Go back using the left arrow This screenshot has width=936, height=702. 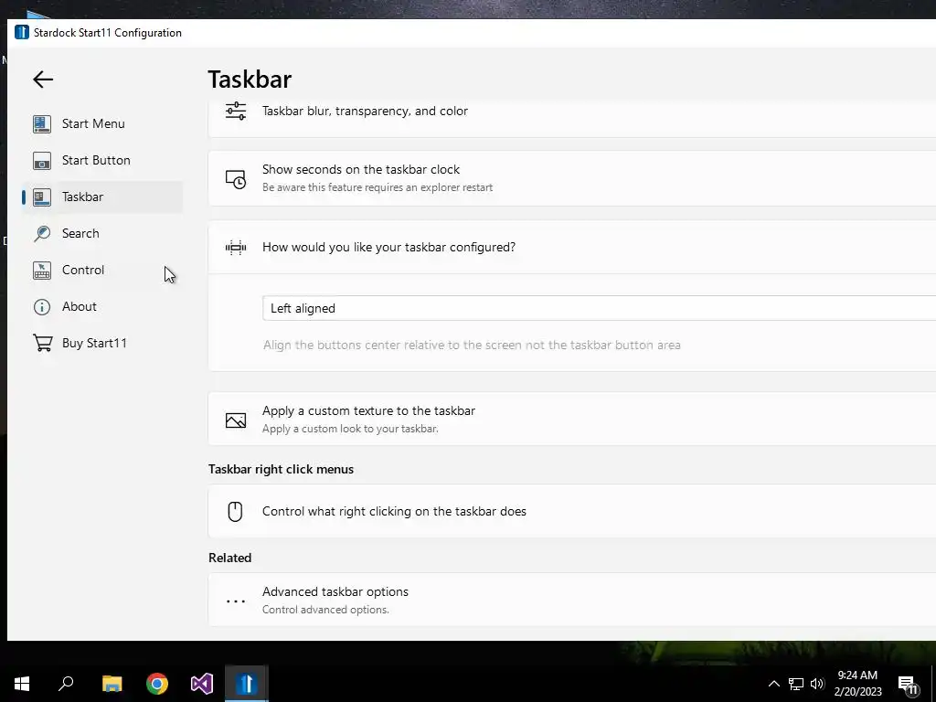tap(43, 80)
